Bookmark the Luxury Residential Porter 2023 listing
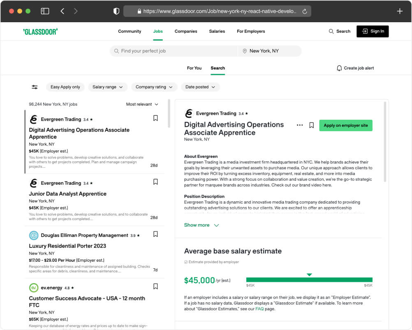 pyautogui.click(x=155, y=234)
